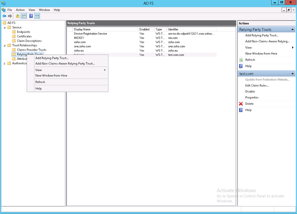Click Show/Hide Console Tree toolbar icon

click(24, 16)
